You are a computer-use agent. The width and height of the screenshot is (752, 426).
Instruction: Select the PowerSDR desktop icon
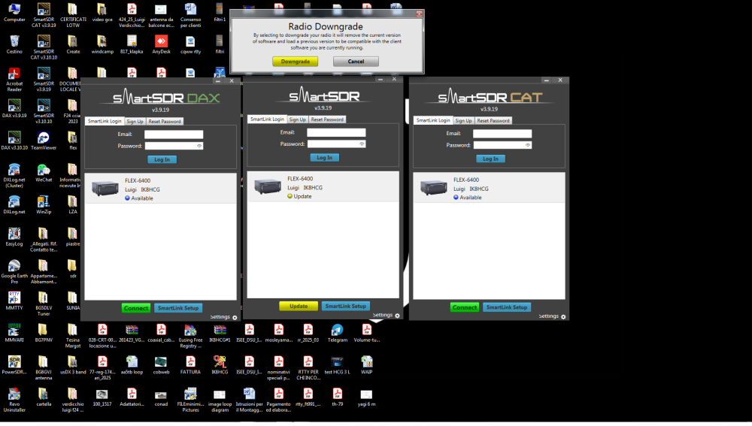coord(14,365)
